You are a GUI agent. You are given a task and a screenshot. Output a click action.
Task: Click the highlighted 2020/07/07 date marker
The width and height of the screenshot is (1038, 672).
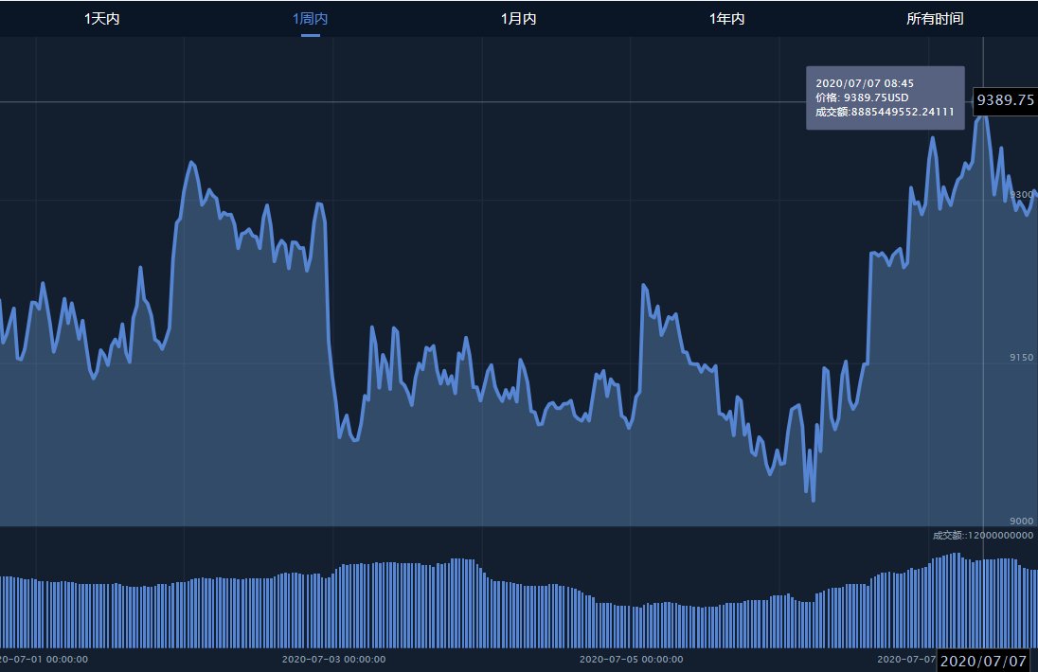click(983, 661)
